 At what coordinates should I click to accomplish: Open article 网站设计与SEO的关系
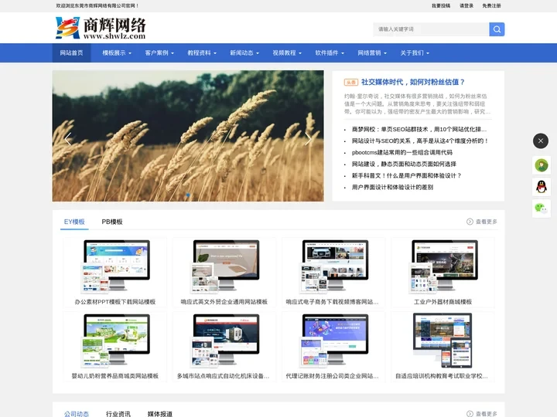coord(420,141)
